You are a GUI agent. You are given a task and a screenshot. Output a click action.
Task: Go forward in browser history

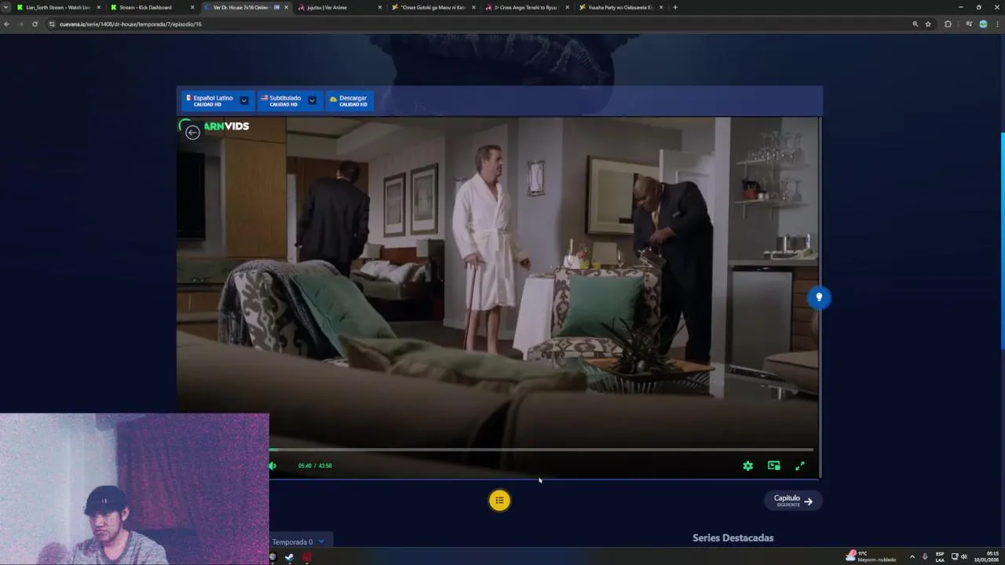pos(20,24)
